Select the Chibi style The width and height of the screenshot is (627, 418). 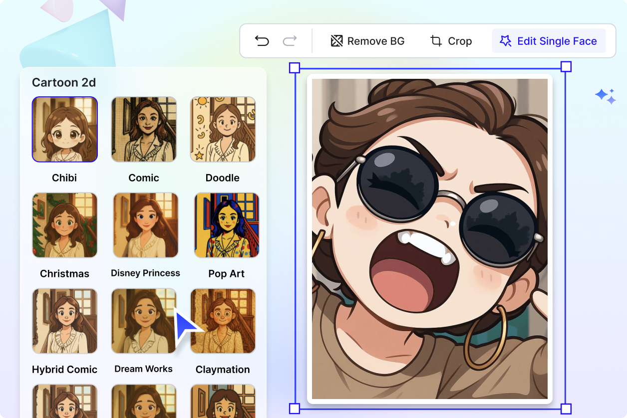click(x=64, y=129)
